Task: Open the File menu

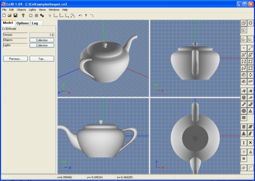Action: (x=4, y=10)
